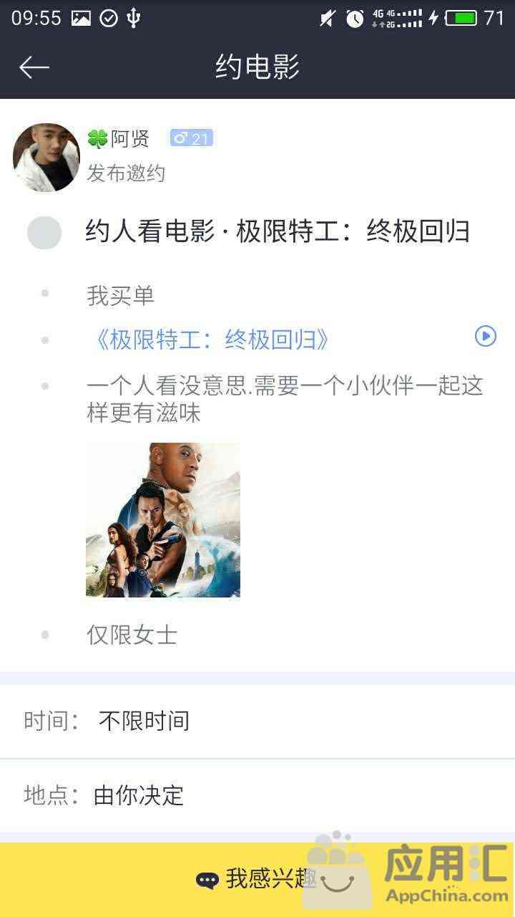Tap the chat bubble icon in 我感兴趣

click(x=207, y=880)
